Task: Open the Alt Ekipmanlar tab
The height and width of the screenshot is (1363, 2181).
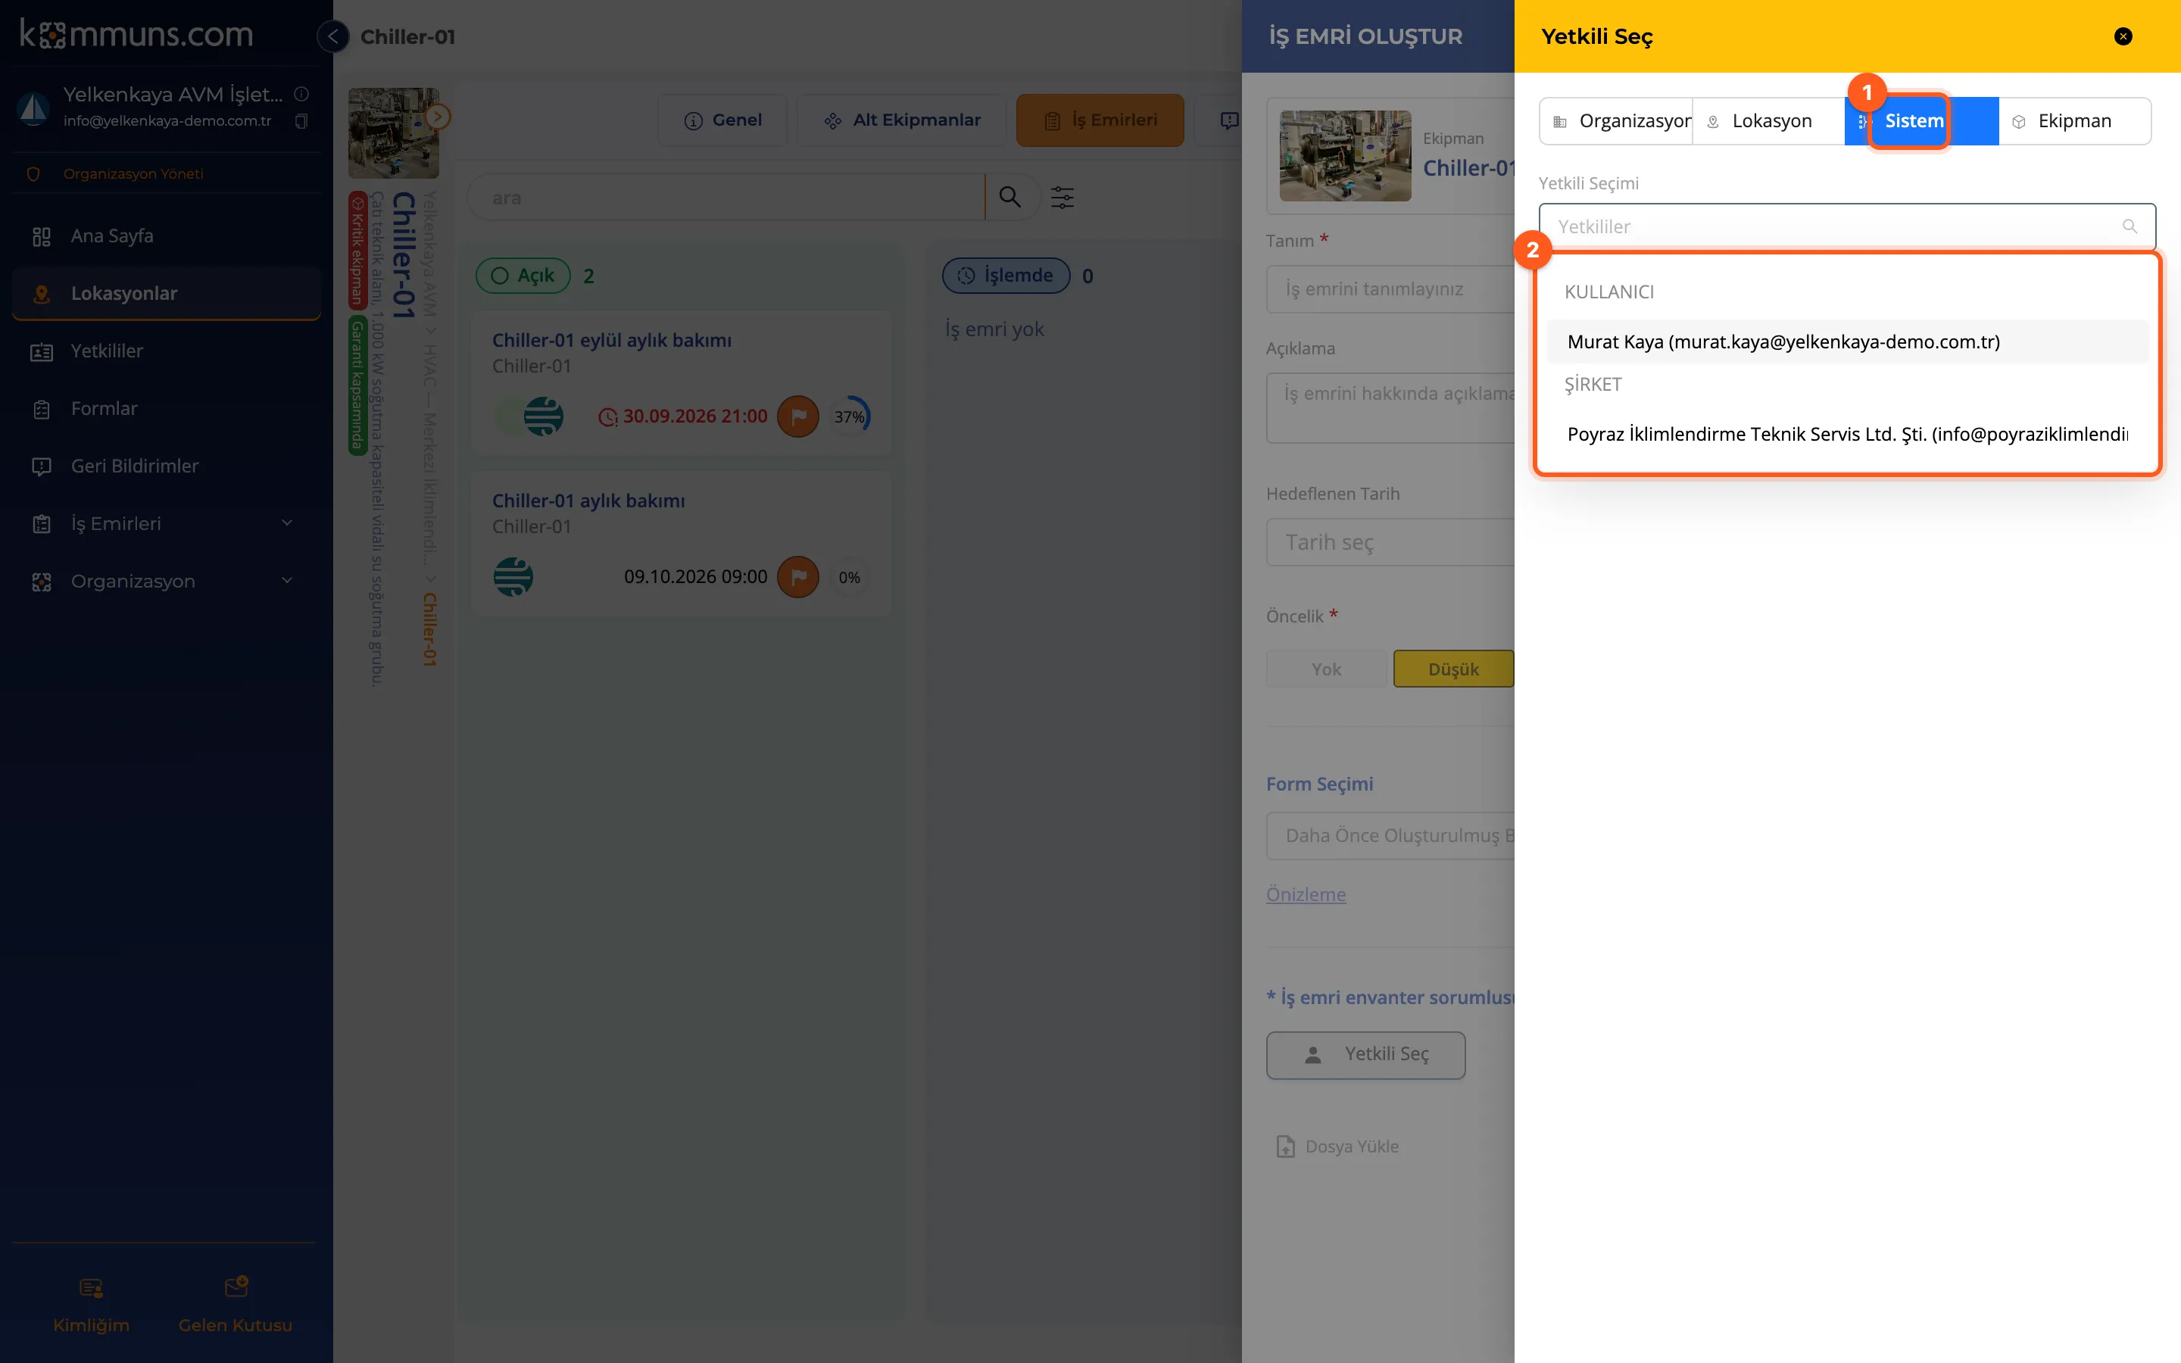Action: tap(902, 120)
